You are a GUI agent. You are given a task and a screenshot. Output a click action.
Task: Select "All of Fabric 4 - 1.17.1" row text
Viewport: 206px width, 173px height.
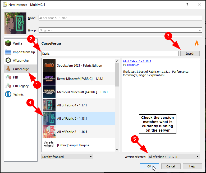[x=72, y=105]
